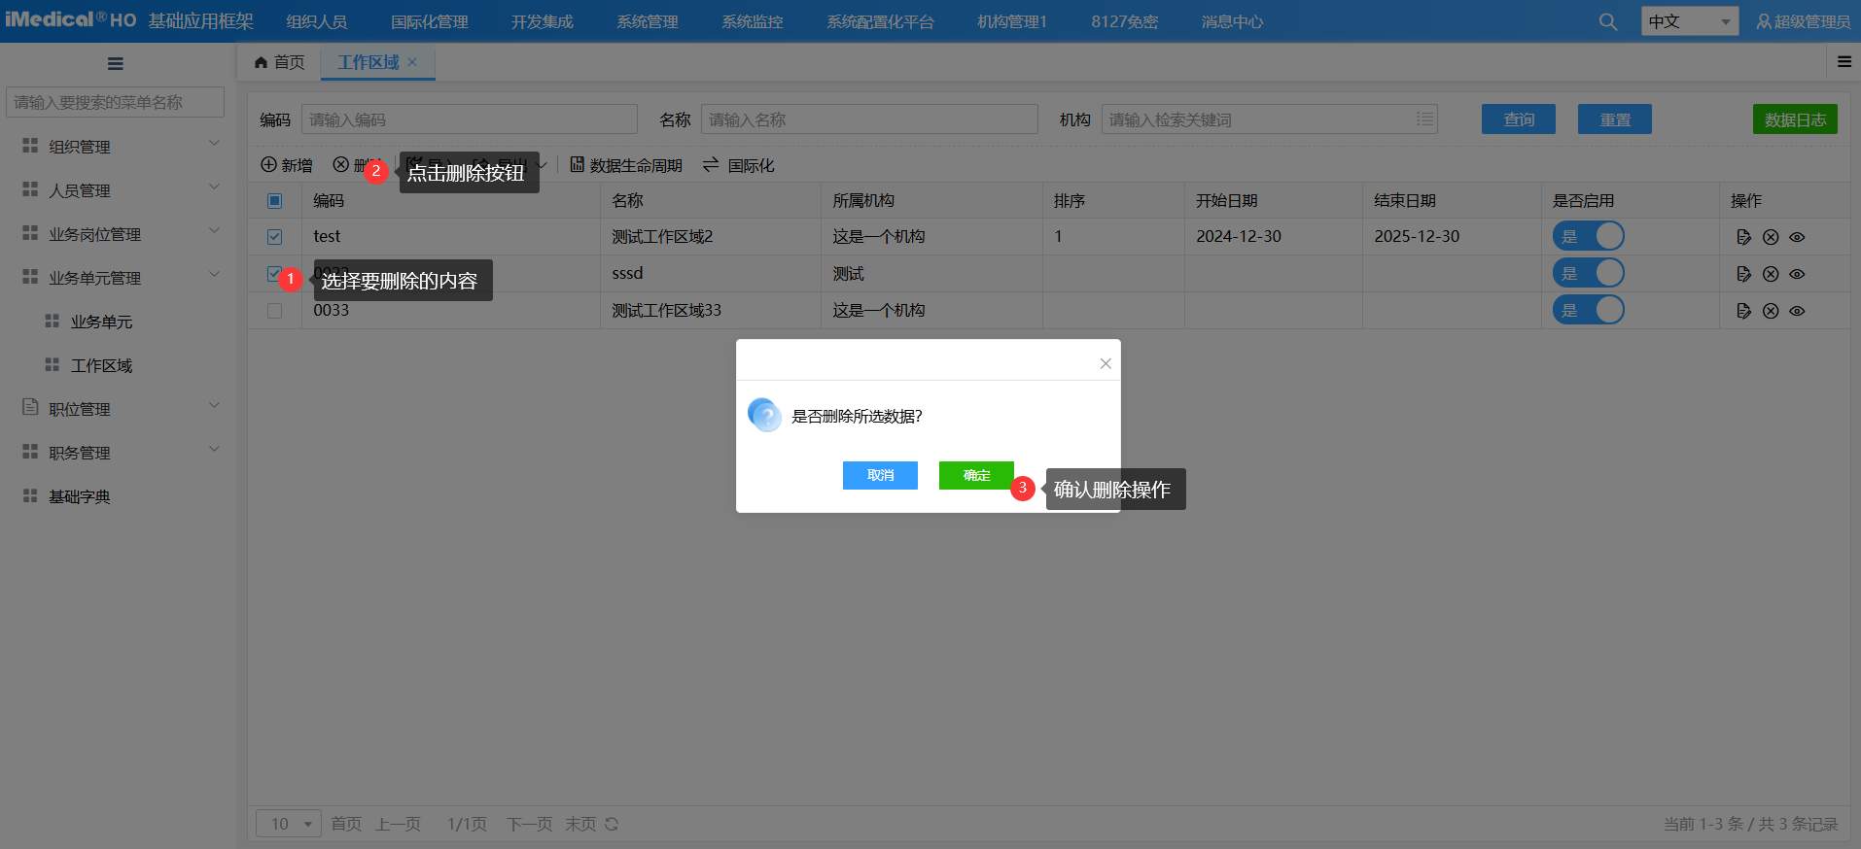Click the green 确定 button in the dialog
Image resolution: width=1861 pixels, height=849 pixels.
(976, 475)
